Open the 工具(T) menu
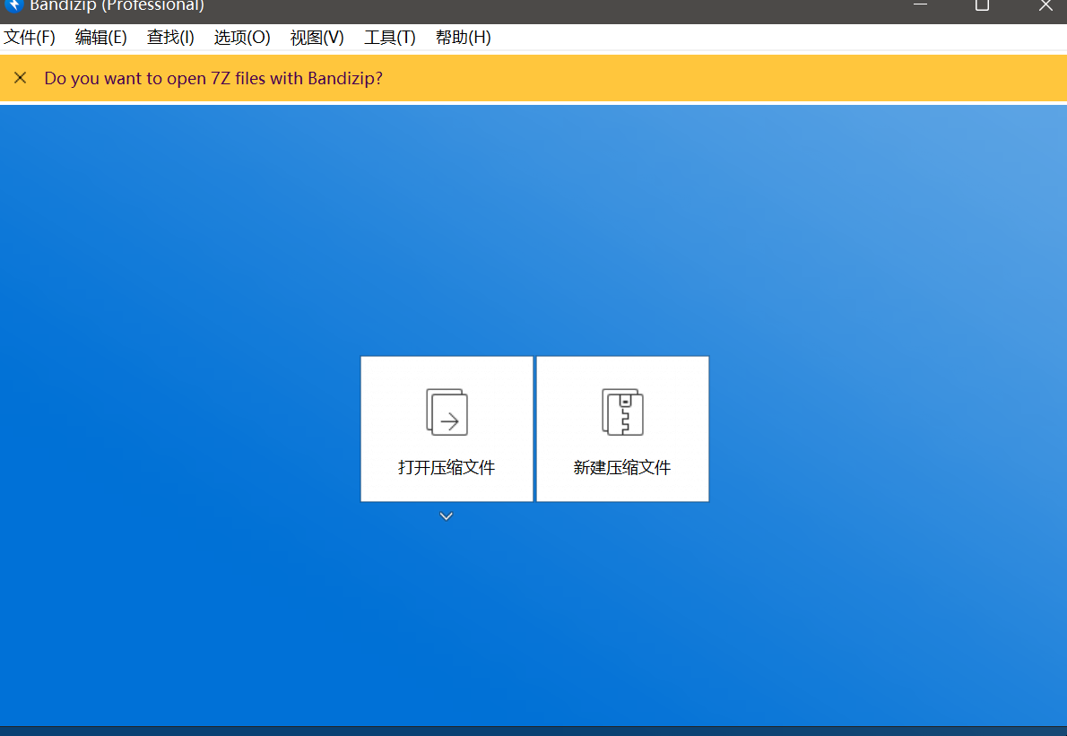This screenshot has width=1067, height=736. coord(389,38)
